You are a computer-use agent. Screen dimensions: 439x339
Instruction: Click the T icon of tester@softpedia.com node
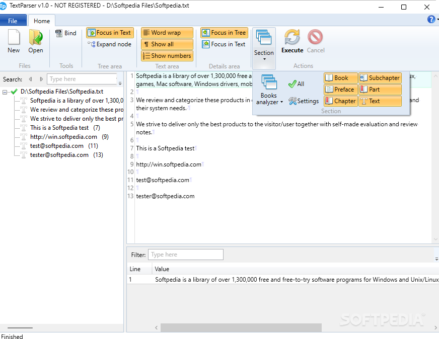pos(24,155)
